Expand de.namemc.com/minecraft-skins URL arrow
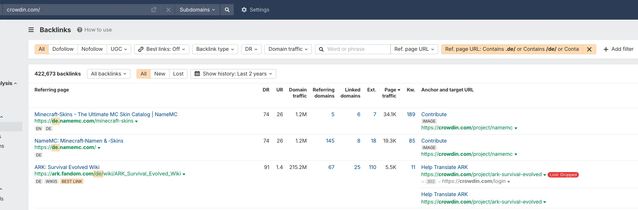Image resolution: width=638 pixels, height=210 pixels. (137, 121)
